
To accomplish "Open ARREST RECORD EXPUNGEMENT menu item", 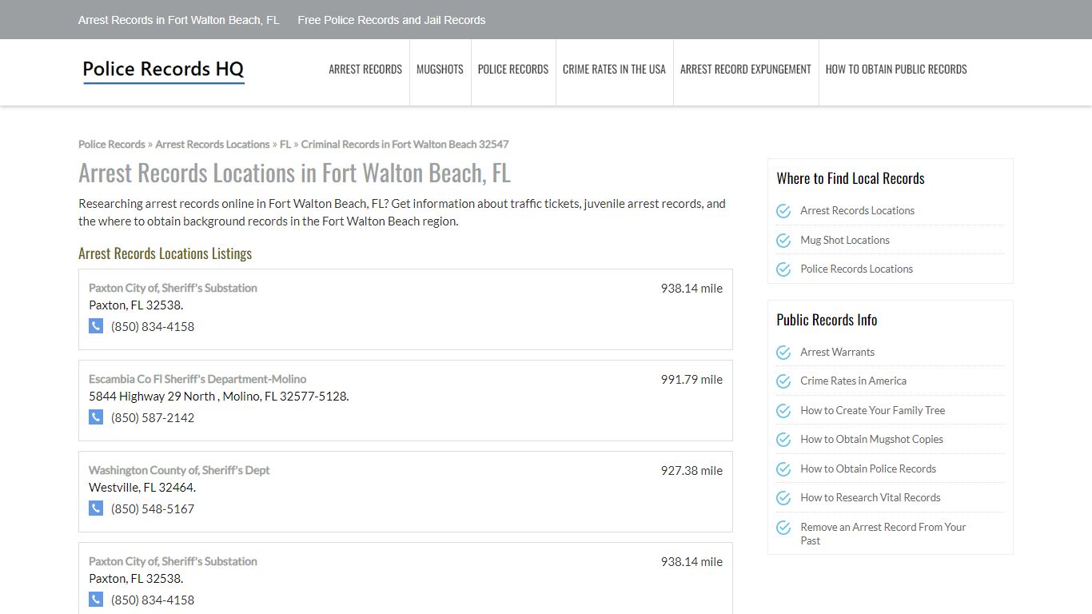I will point(746,70).
